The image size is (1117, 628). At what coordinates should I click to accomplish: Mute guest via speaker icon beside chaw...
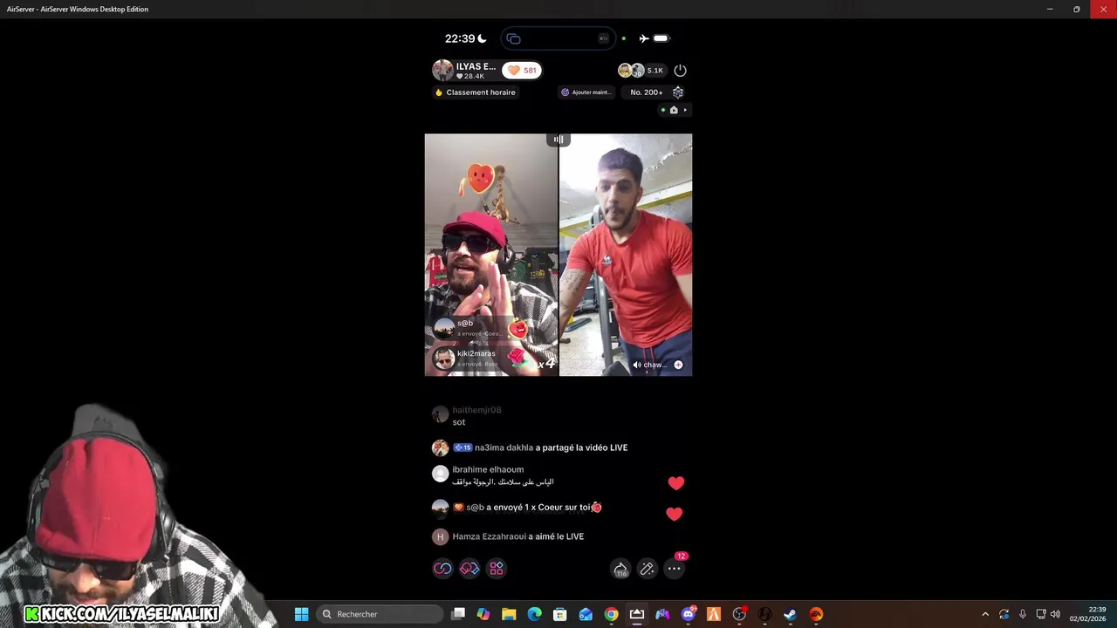[x=637, y=365]
